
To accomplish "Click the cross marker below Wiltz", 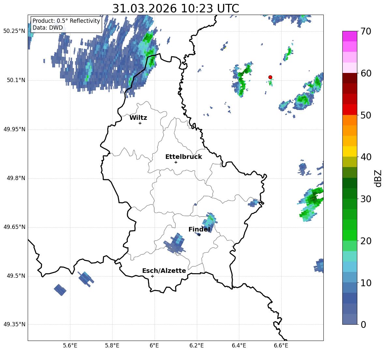I will pos(140,123).
